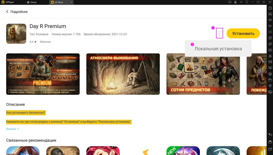Tap the Android home button in sidebar
This screenshot has height=155, width=273.
tap(270, 142)
